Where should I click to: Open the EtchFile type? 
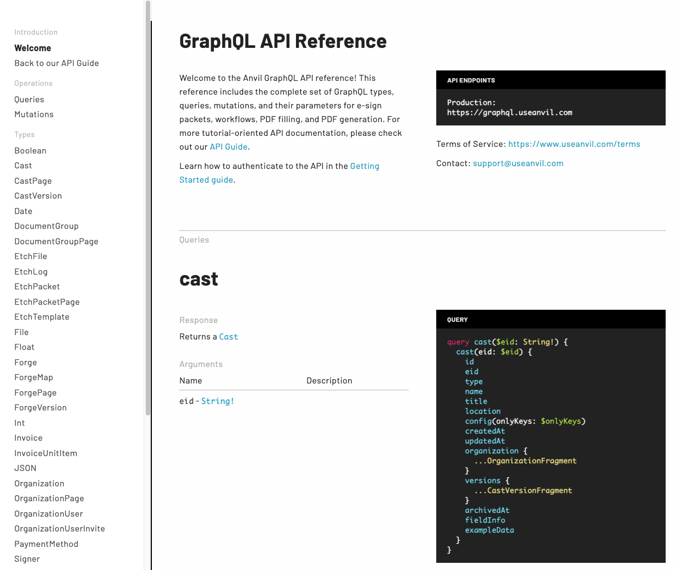tap(31, 256)
